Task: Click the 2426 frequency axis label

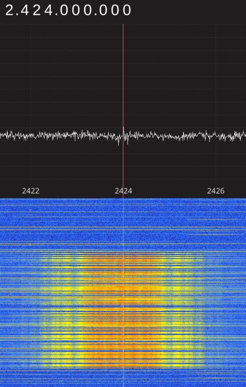Action: tap(216, 191)
